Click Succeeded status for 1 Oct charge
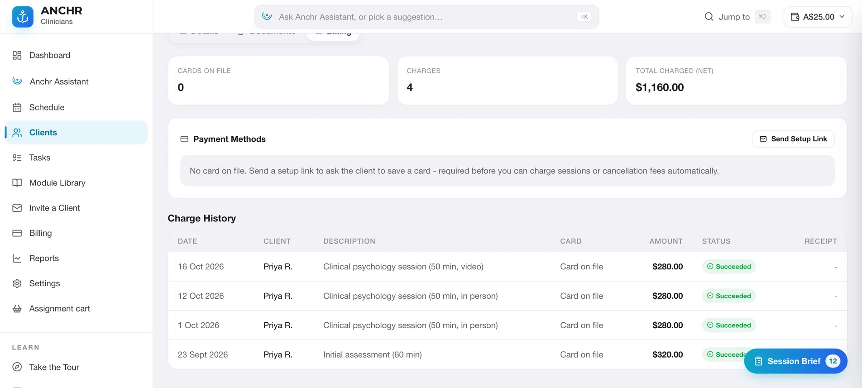This screenshot has height=388, width=862. (729, 326)
